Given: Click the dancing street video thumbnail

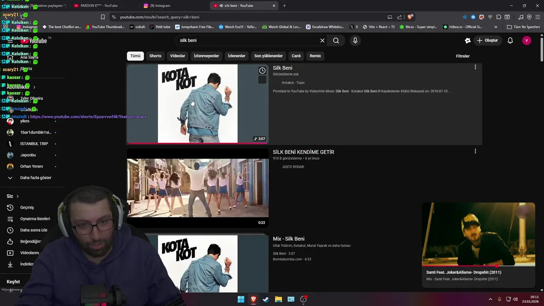Looking at the screenshot, I should [198, 188].
